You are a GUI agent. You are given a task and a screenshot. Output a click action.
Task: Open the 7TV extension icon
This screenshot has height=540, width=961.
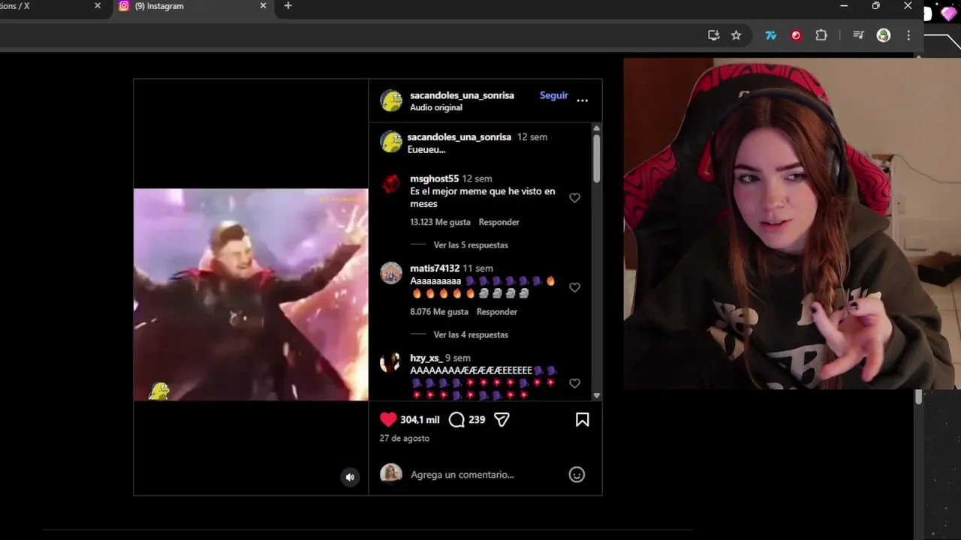pyautogui.click(x=770, y=35)
